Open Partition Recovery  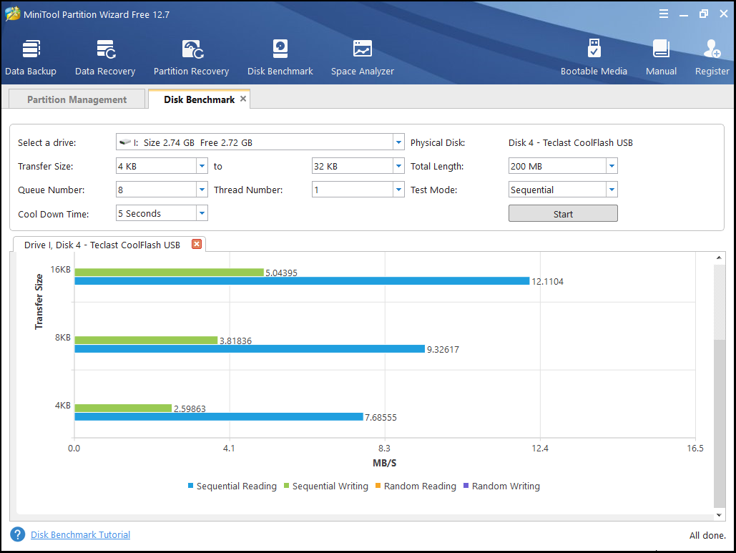(192, 58)
